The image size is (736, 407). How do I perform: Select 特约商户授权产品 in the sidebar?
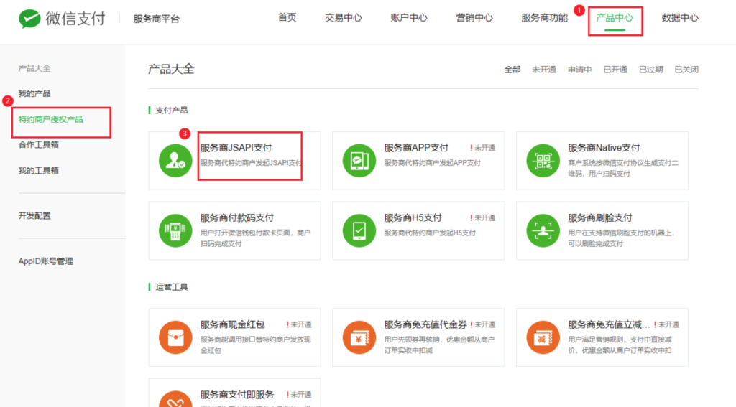click(51, 119)
